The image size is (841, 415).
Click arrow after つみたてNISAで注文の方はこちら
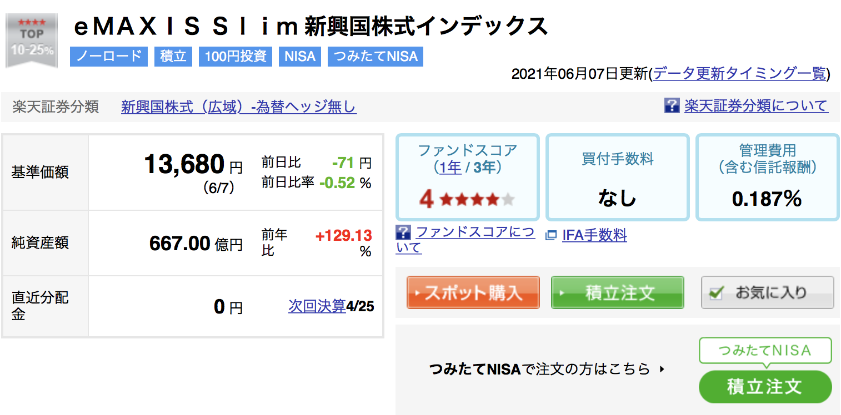(662, 369)
